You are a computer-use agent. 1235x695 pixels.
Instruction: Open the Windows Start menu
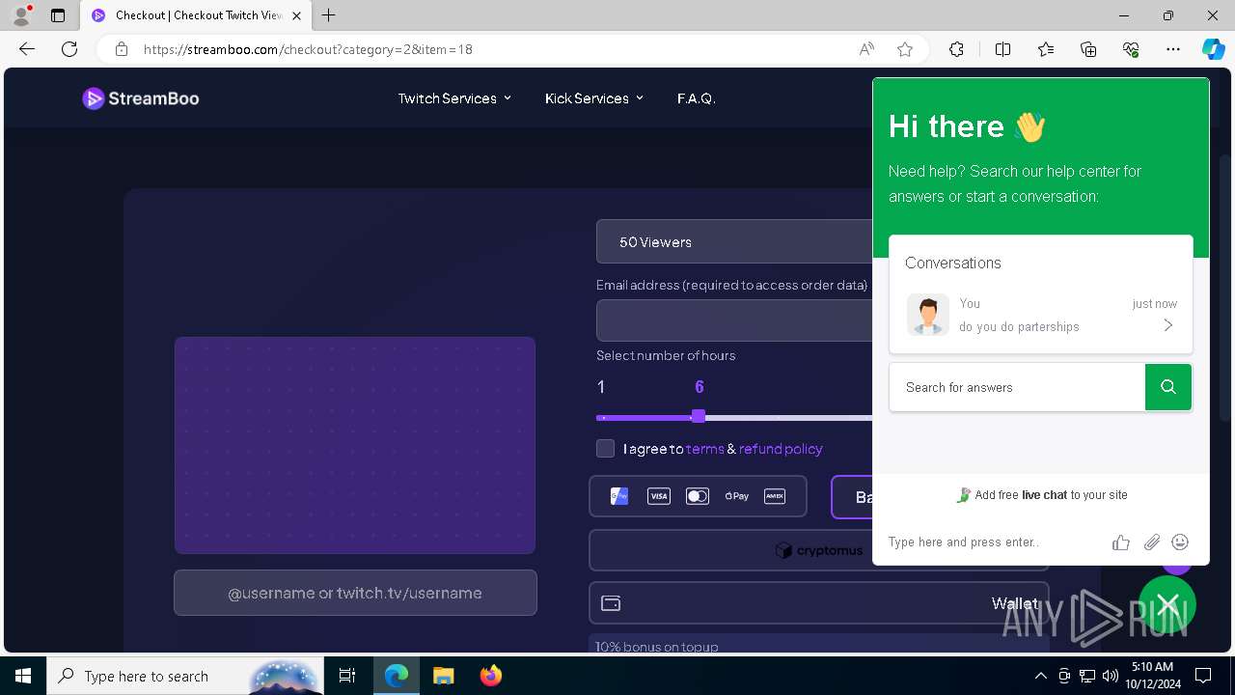[23, 676]
